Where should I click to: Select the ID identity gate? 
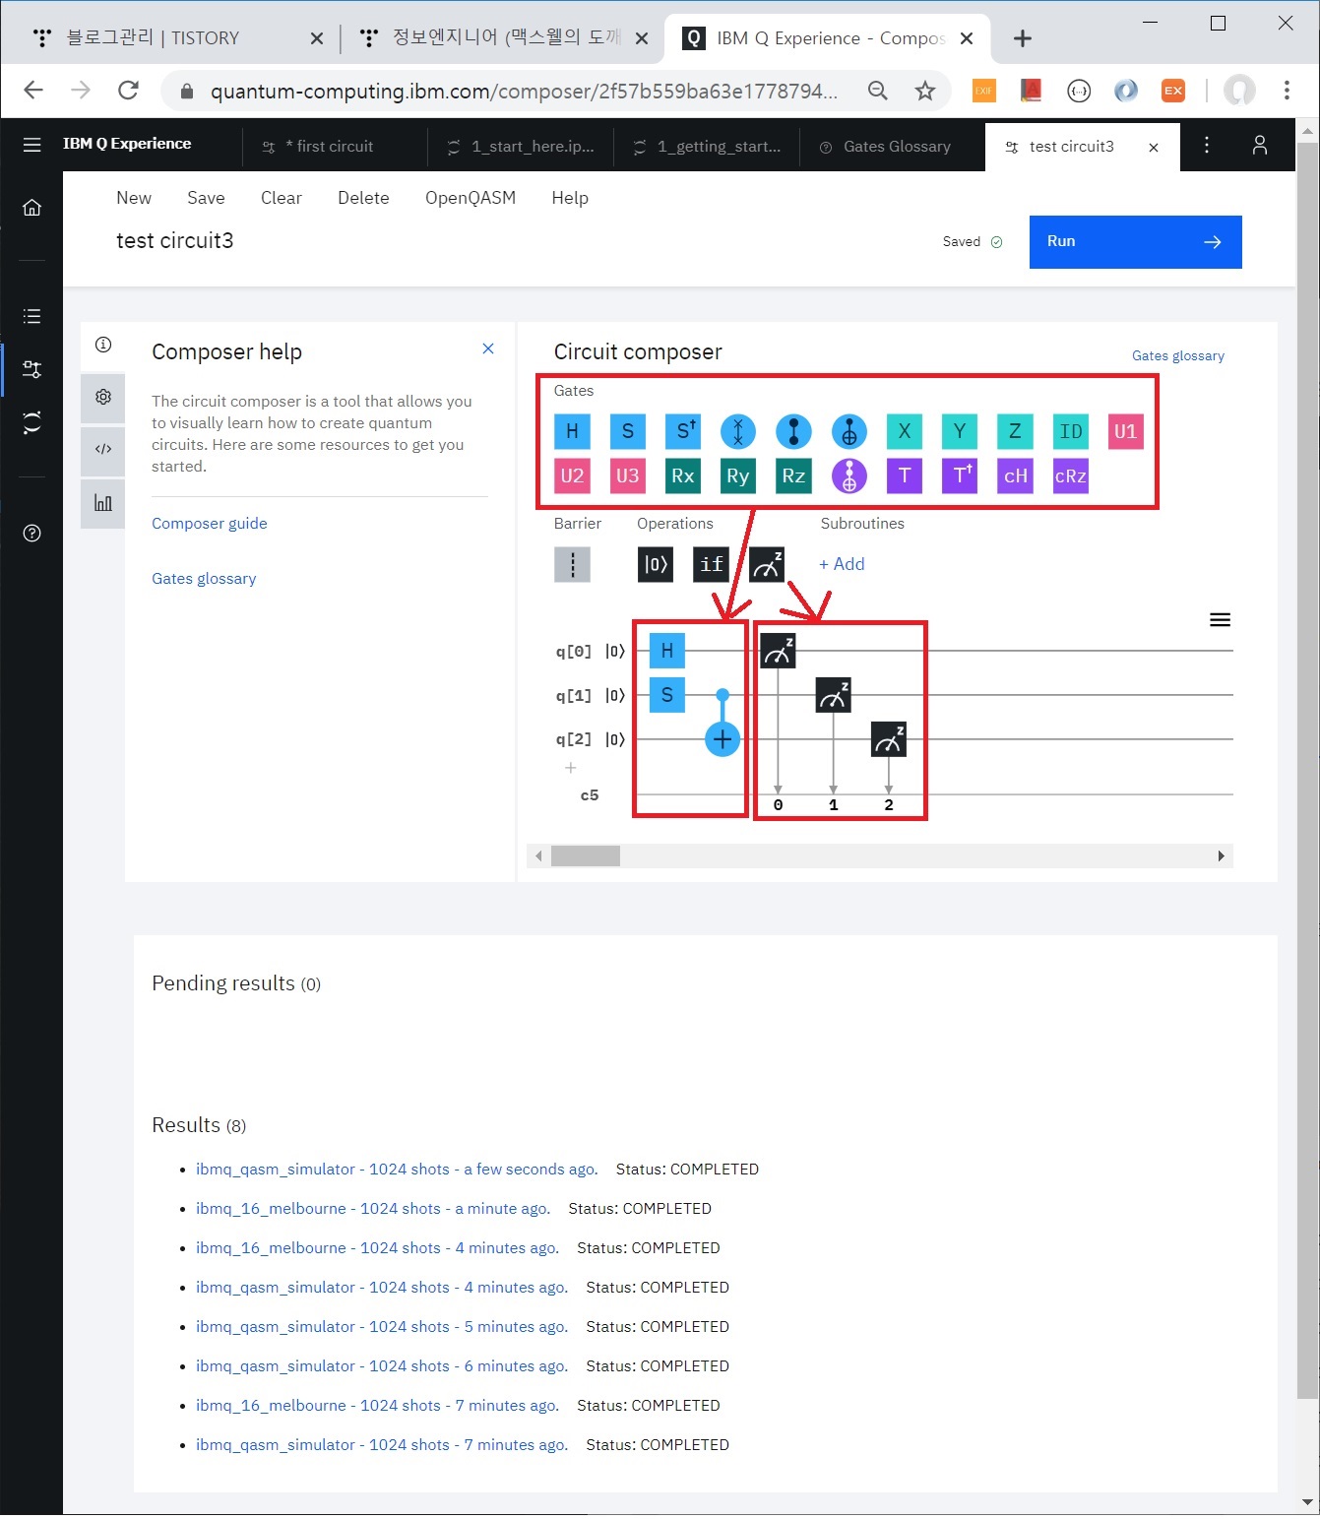point(1071,431)
